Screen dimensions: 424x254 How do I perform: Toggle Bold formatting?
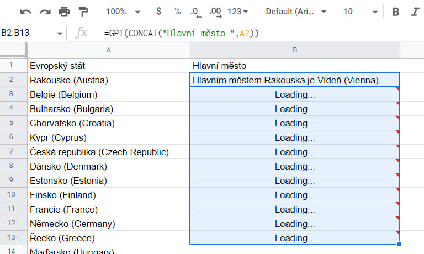tap(395, 12)
